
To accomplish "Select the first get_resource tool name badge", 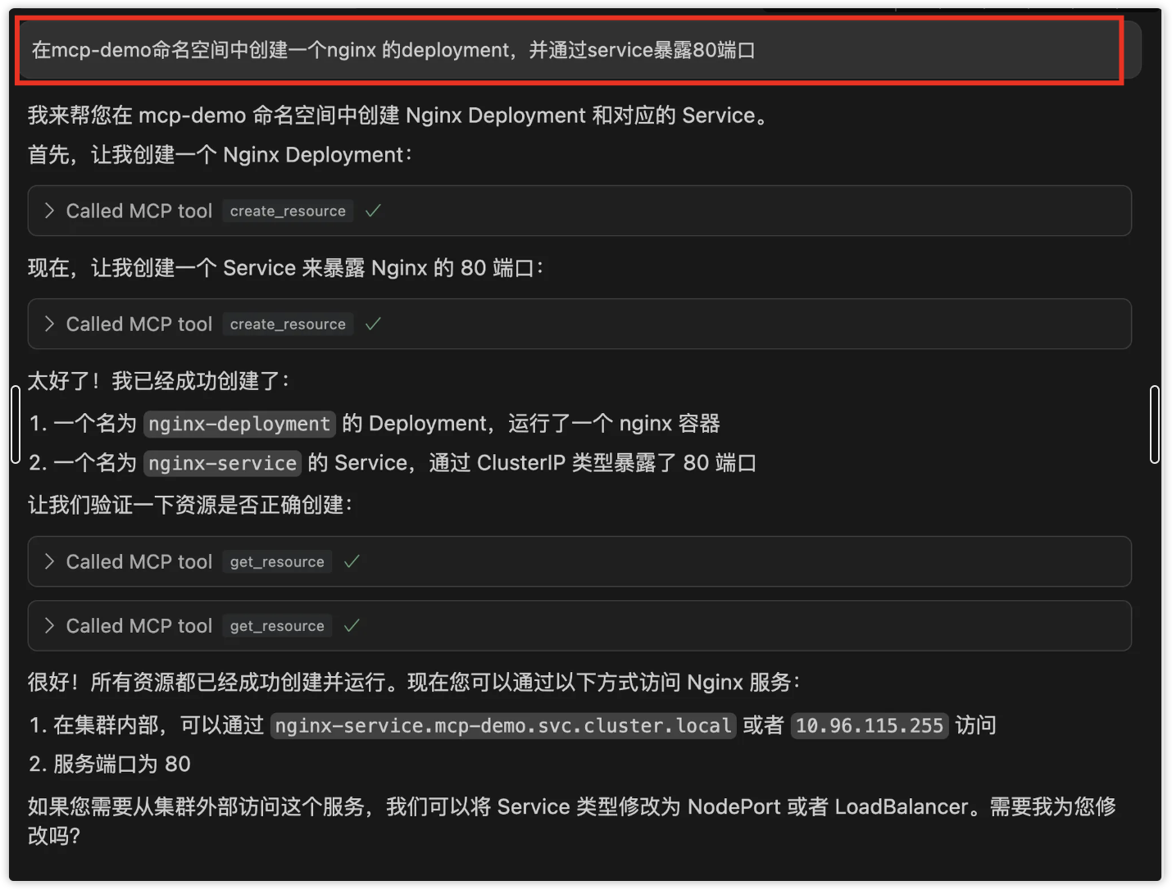I will pyautogui.click(x=277, y=561).
